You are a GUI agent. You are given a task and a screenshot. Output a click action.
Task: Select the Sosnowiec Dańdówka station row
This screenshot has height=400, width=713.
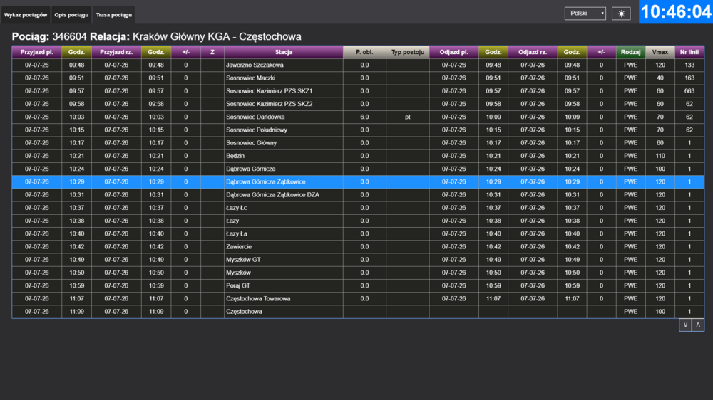point(358,117)
